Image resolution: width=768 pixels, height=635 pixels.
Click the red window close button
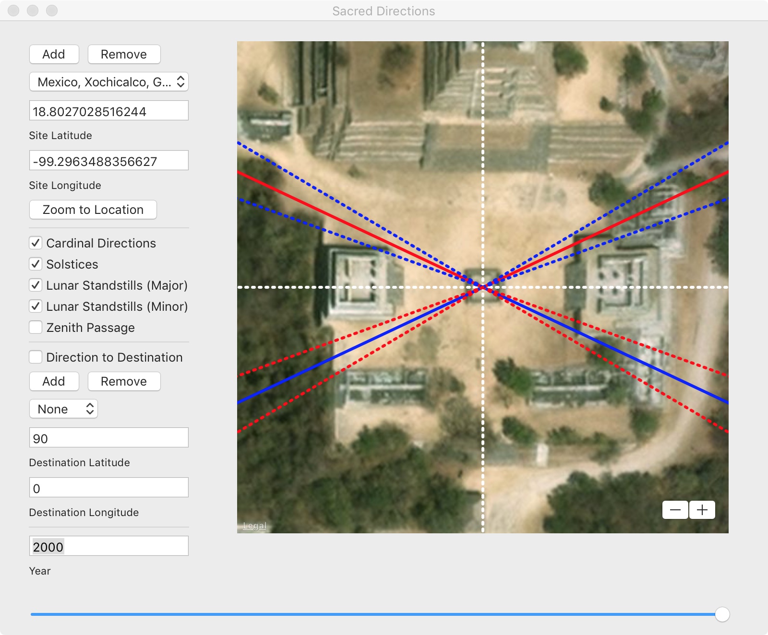pyautogui.click(x=13, y=11)
